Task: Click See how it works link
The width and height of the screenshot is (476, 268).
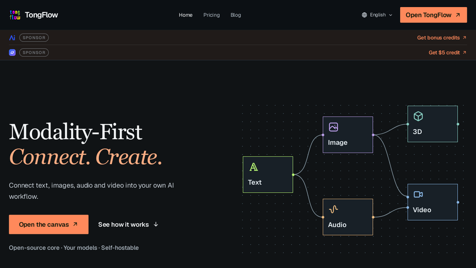Action: coord(128,224)
